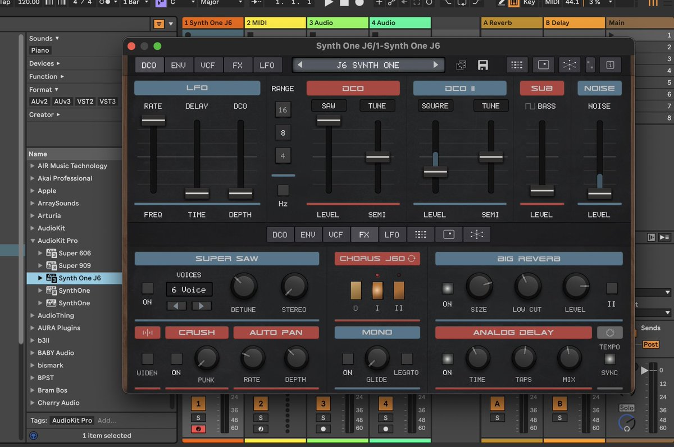This screenshot has height=447, width=674.
Task: Switch the lower panel to ENV tab
Action: (308, 234)
